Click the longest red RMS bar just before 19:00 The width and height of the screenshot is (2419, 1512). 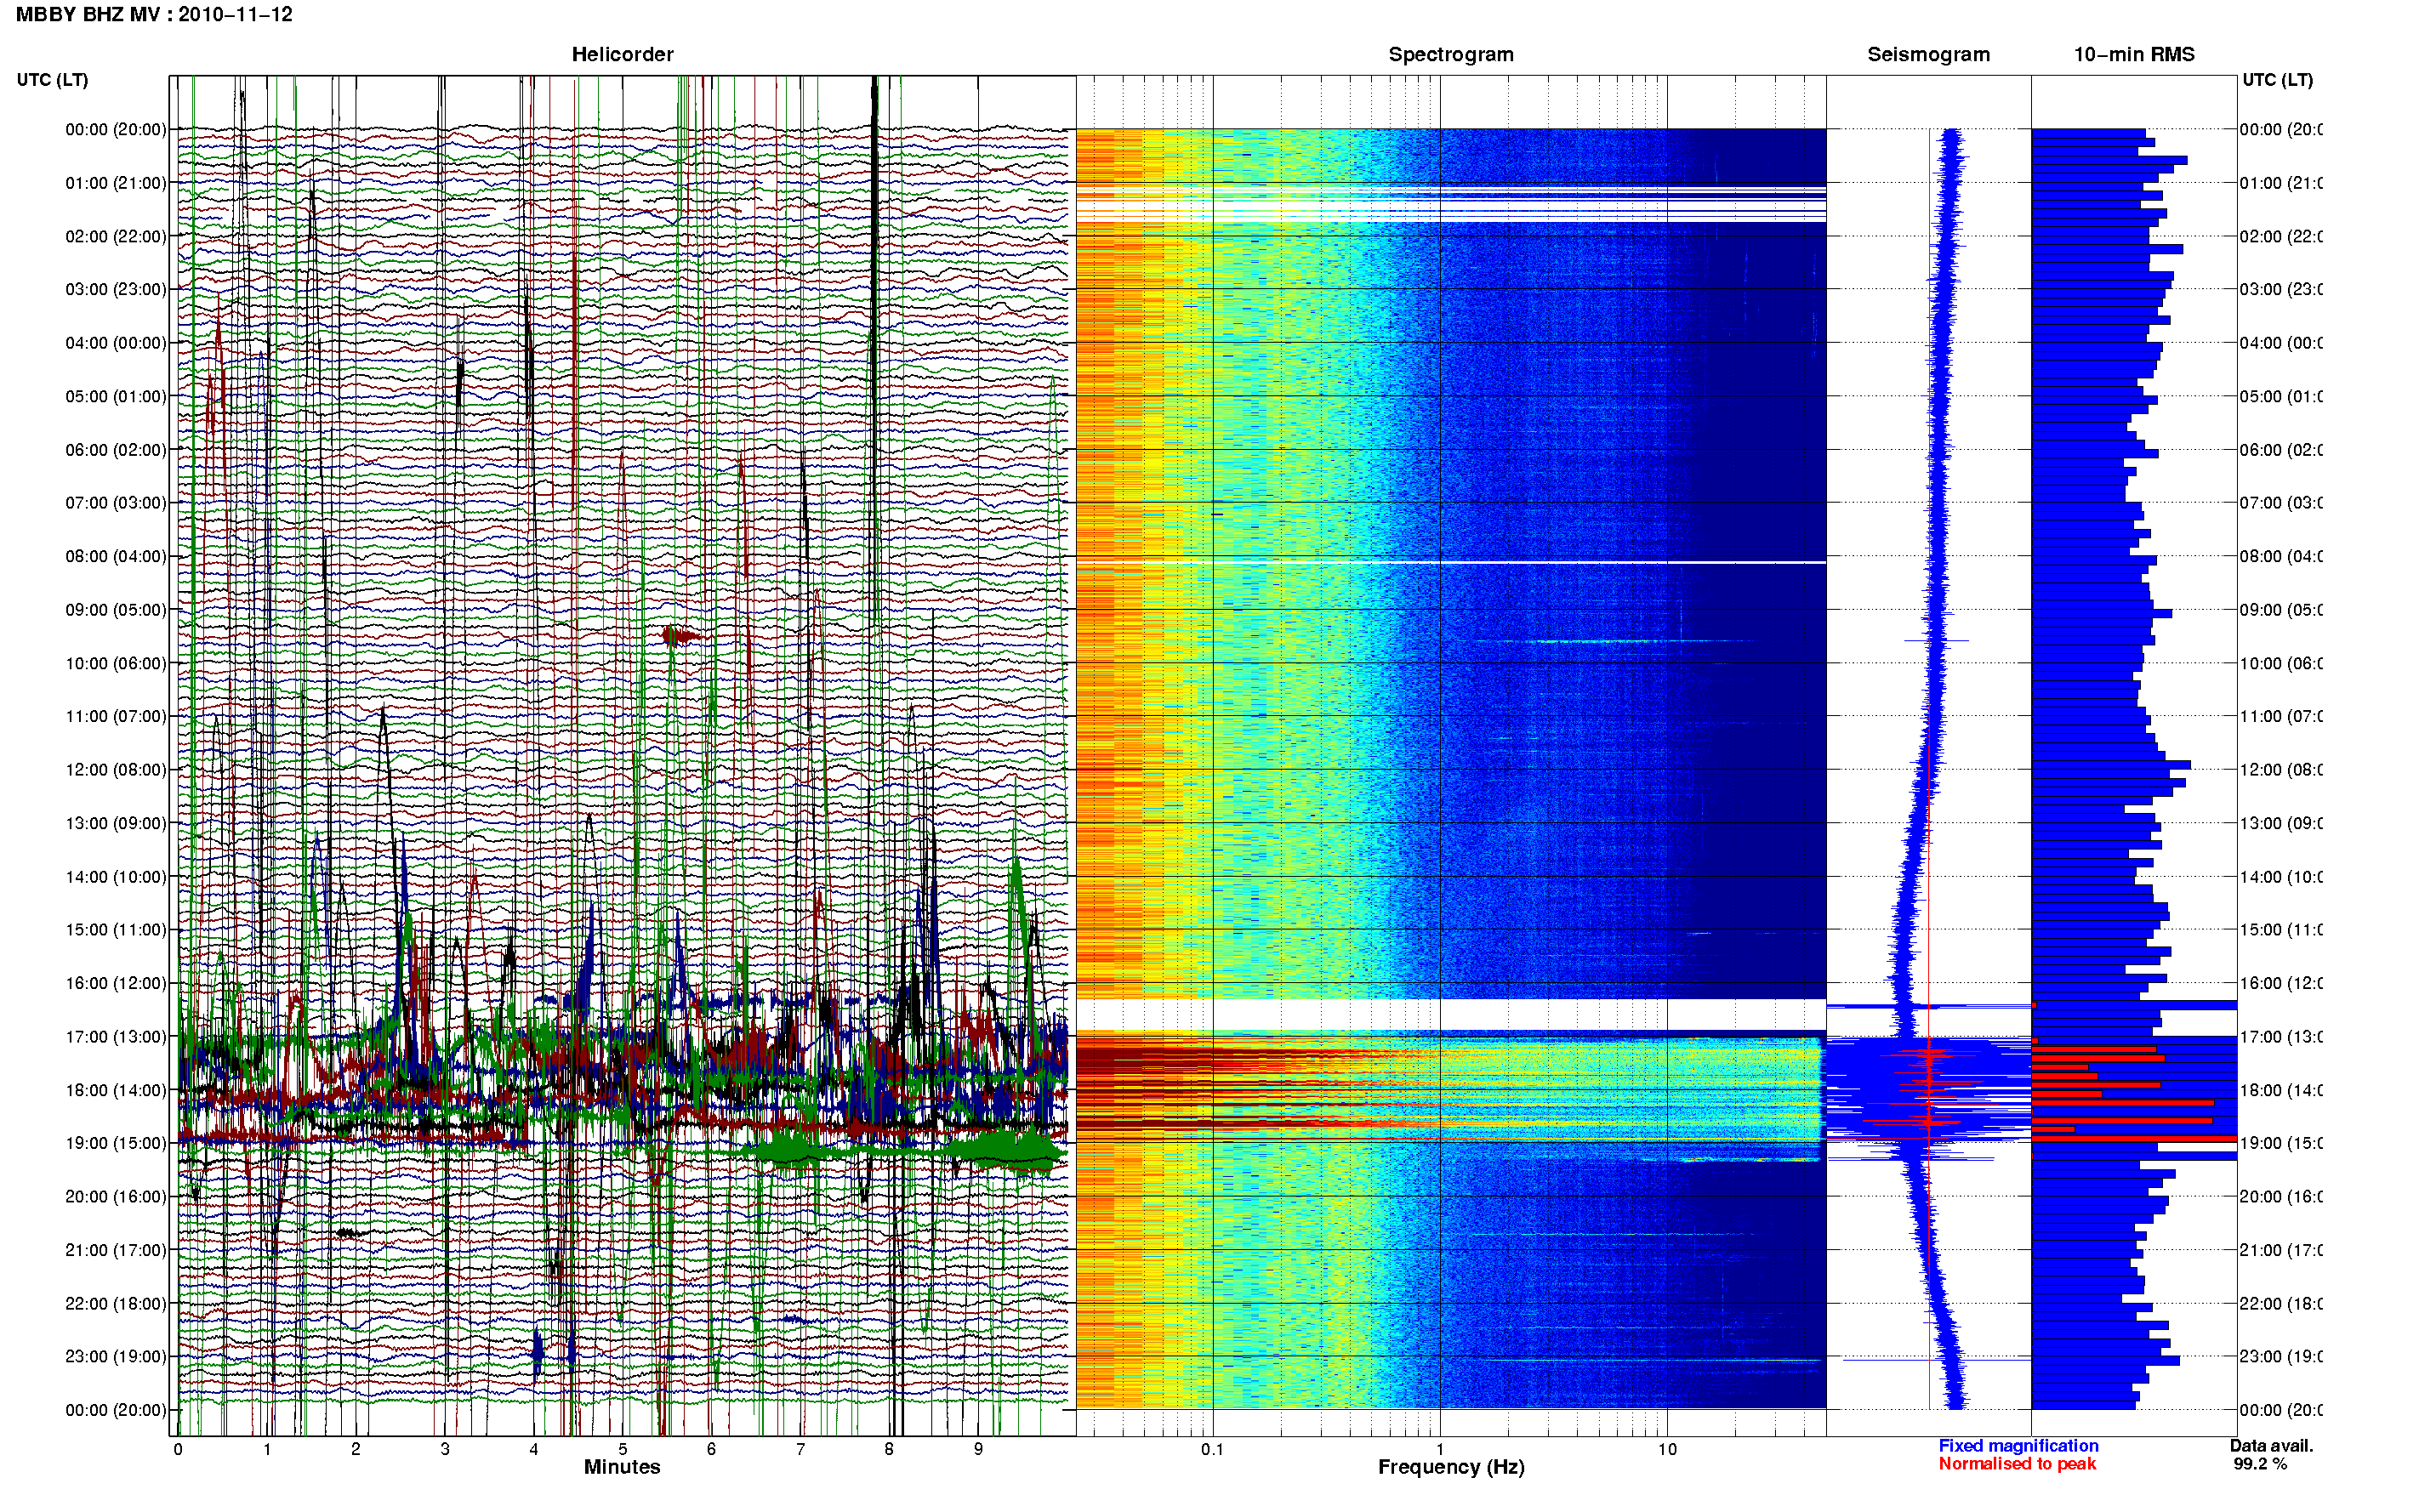(2134, 1139)
